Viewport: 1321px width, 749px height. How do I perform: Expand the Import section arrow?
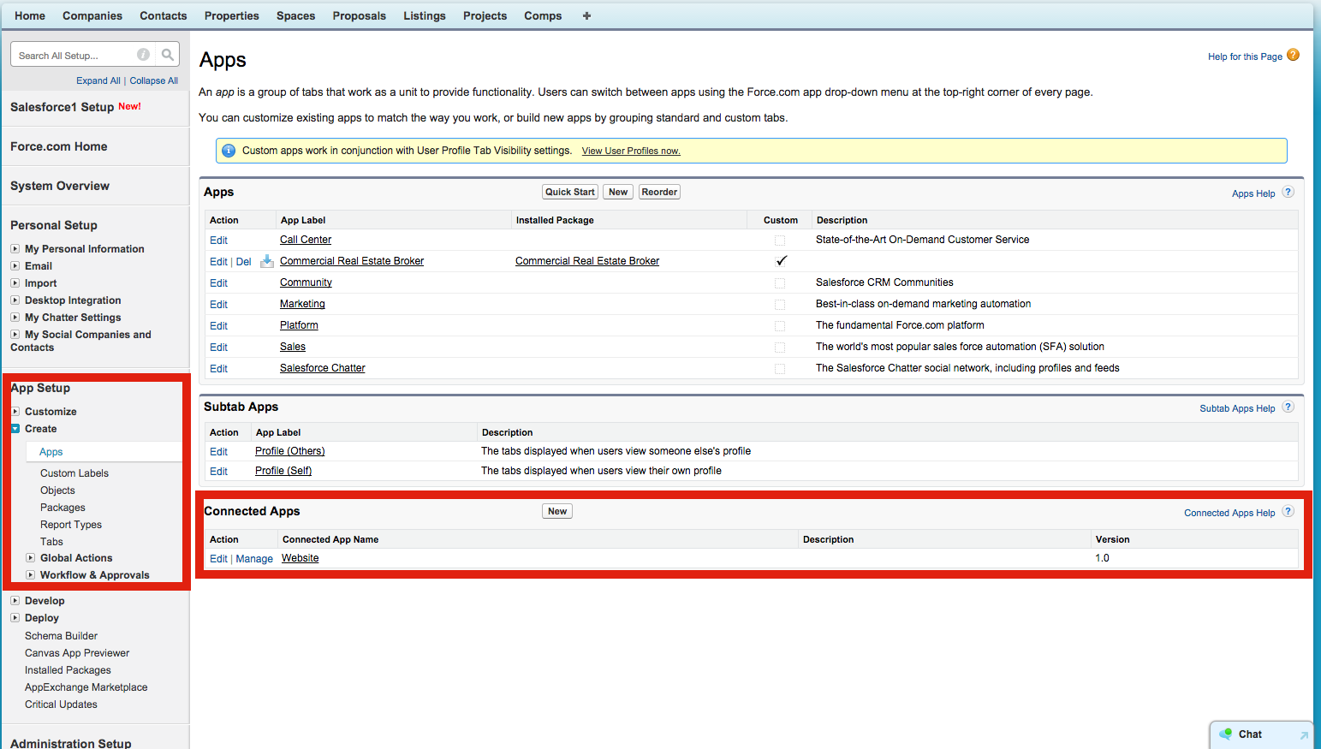click(x=15, y=283)
